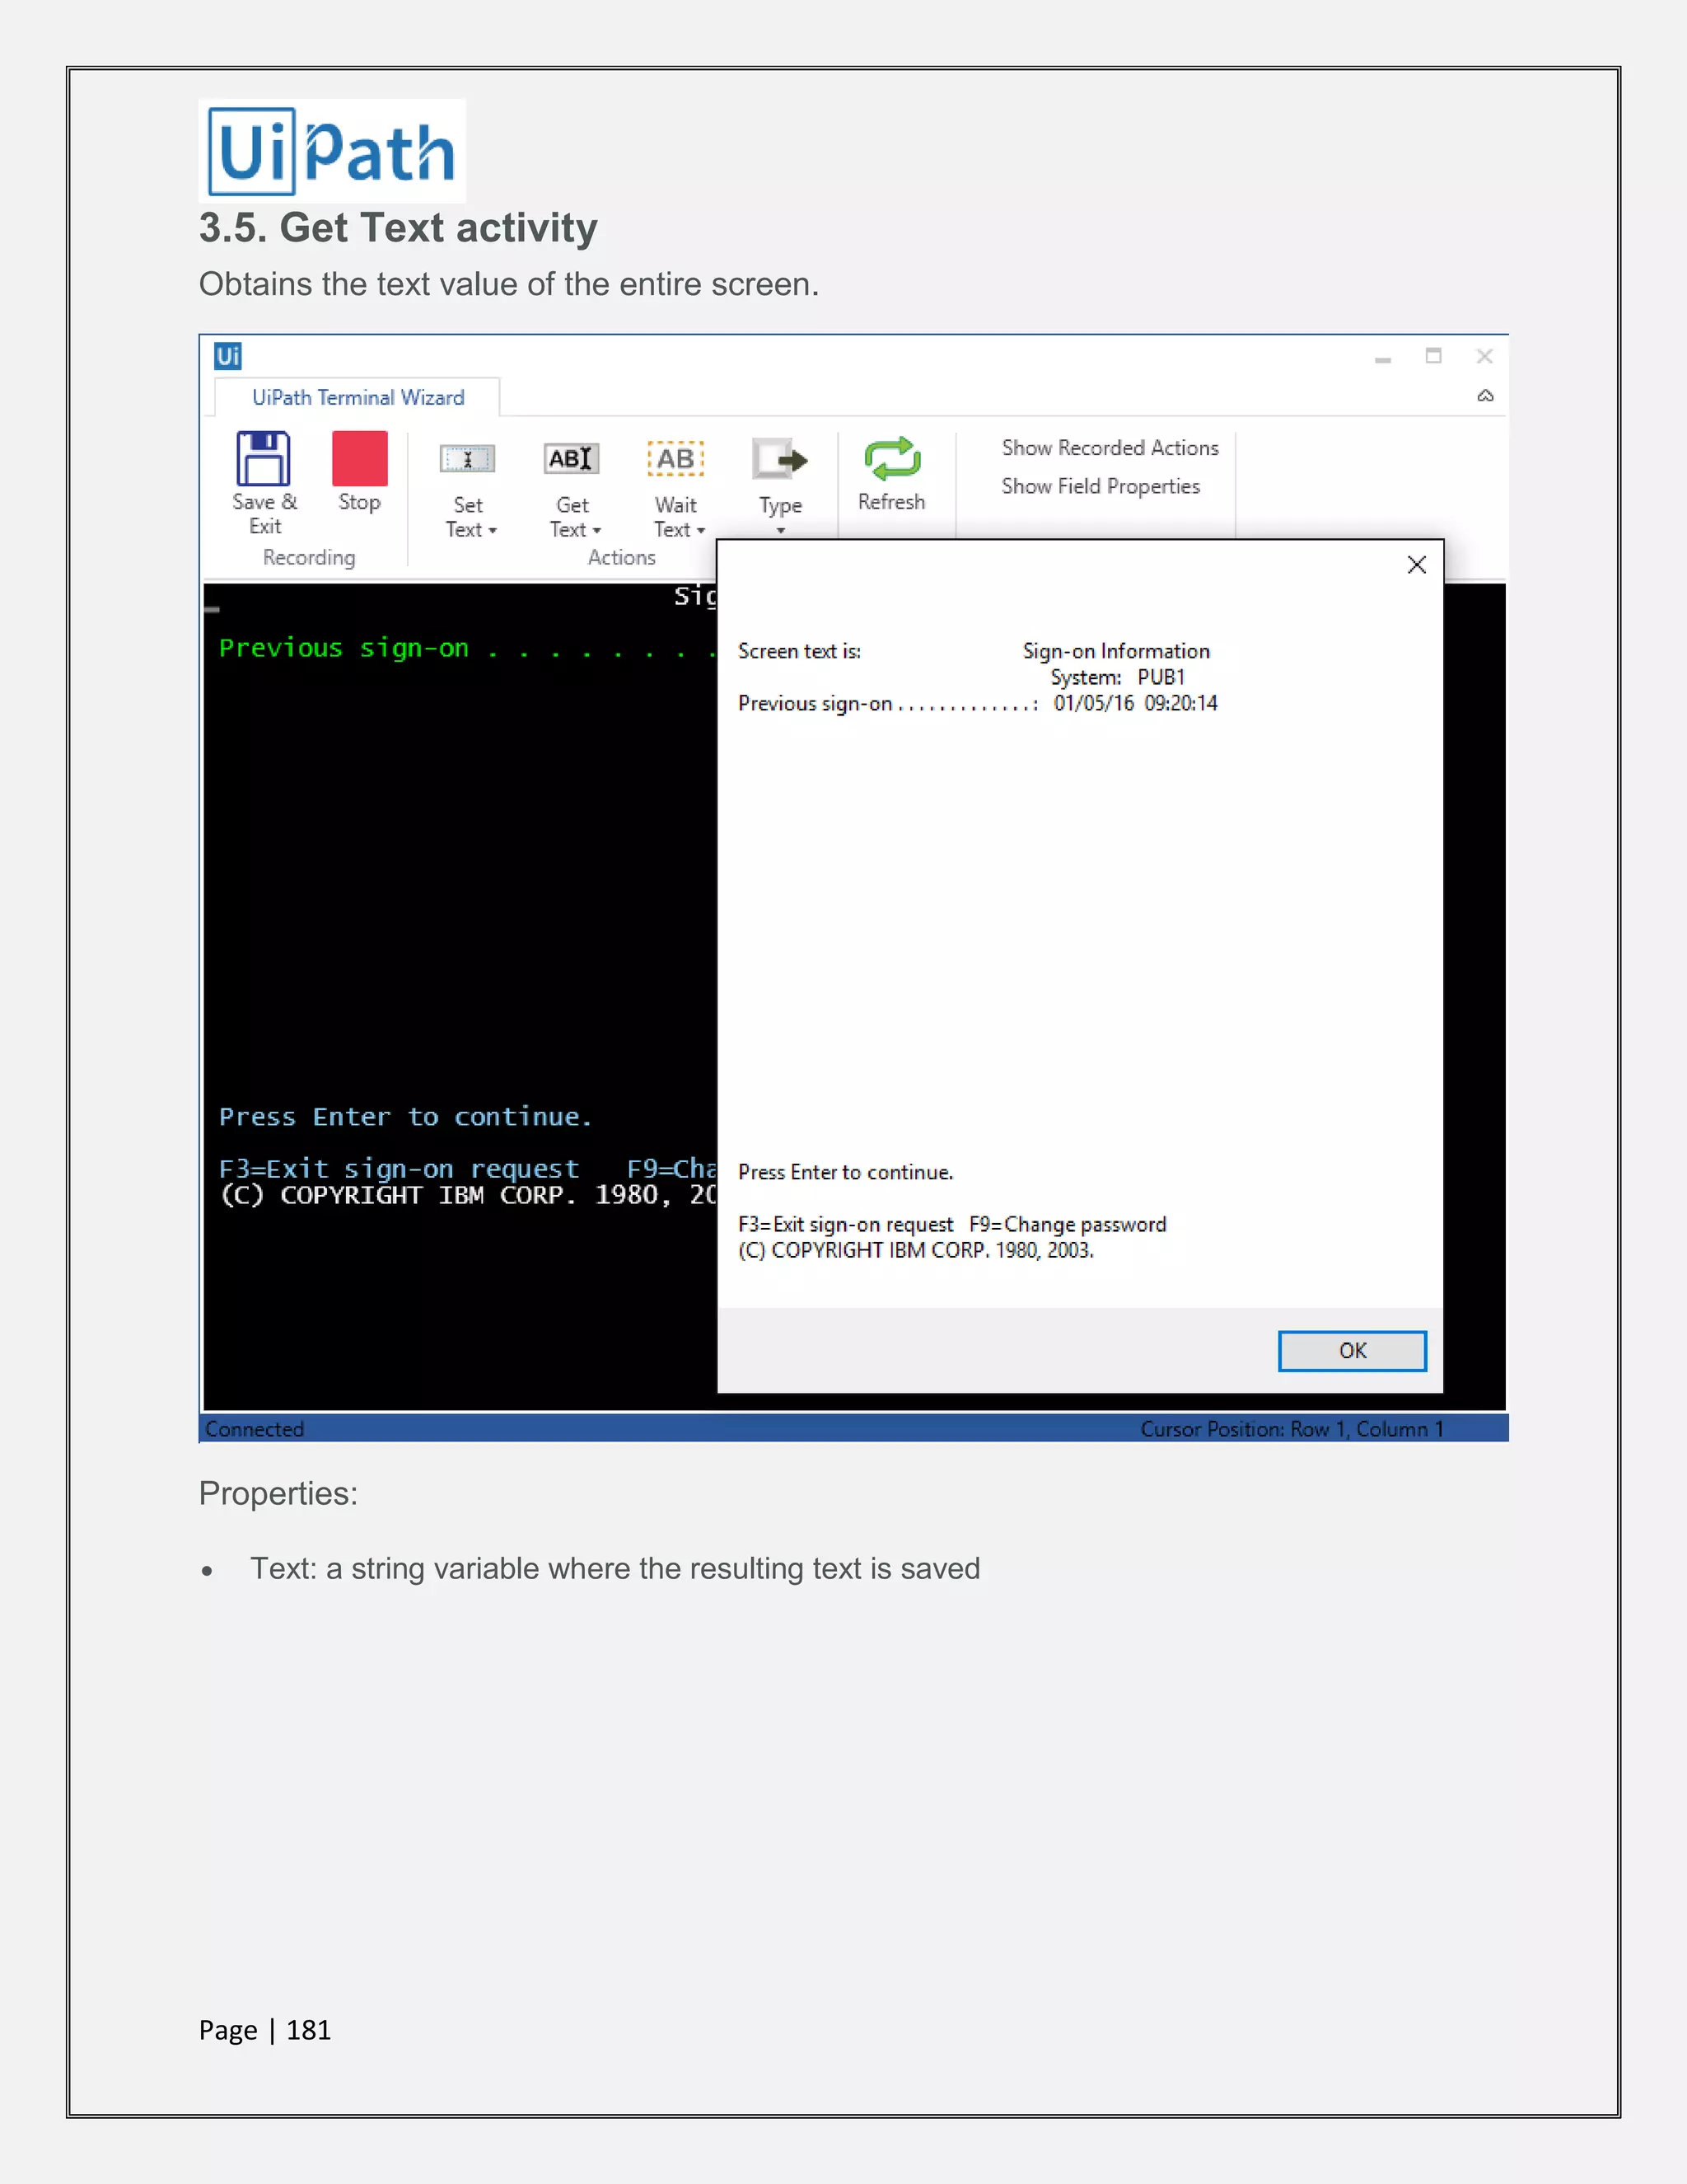
Task: Open the Wait Text dropdown arrow
Action: pyautogui.click(x=701, y=531)
